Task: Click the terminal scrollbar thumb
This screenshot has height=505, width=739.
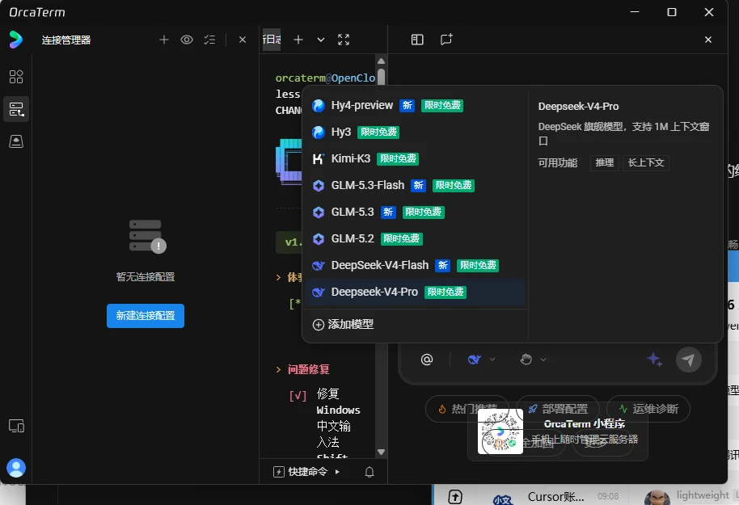Action: 382,76
